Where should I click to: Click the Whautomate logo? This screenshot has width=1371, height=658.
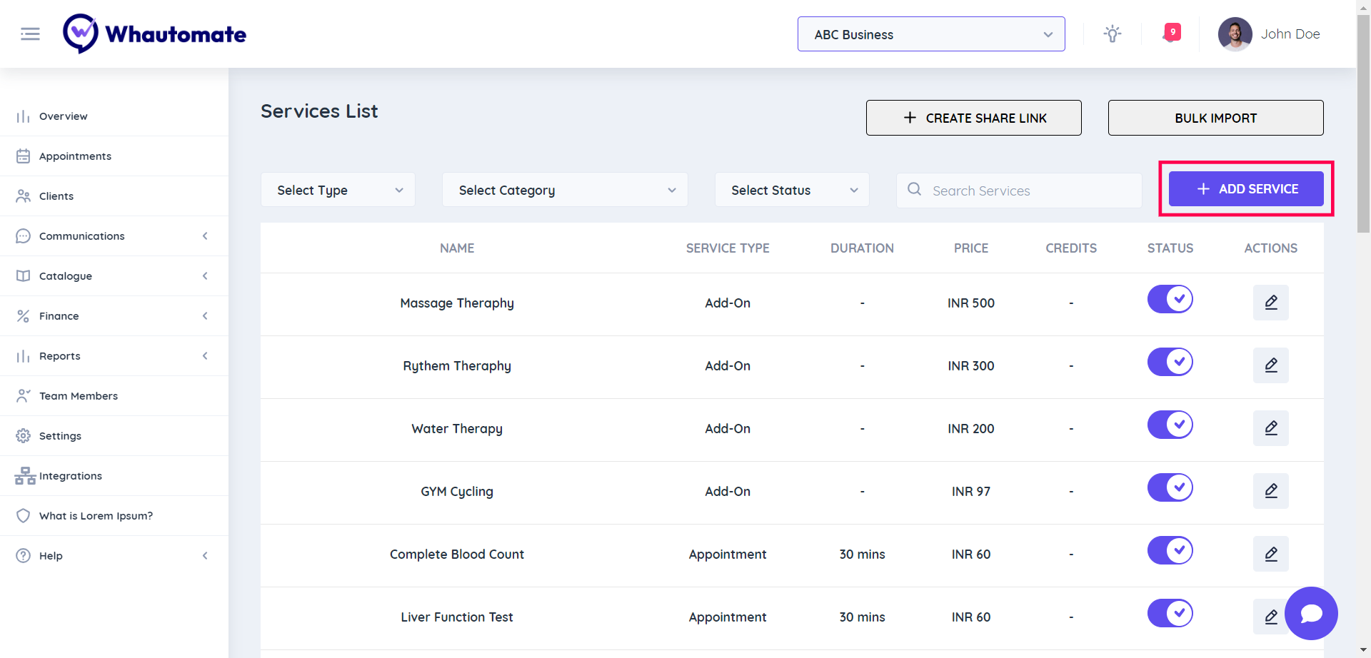[x=155, y=34]
